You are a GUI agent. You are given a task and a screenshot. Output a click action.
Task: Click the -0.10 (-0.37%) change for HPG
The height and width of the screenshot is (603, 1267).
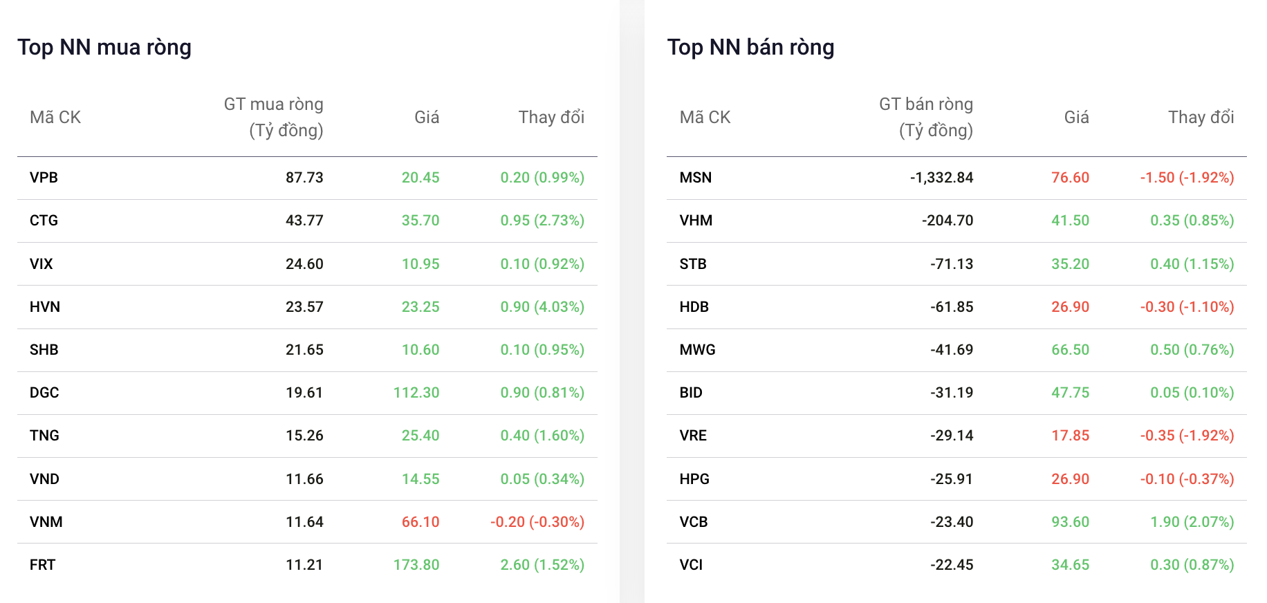(x=1187, y=479)
